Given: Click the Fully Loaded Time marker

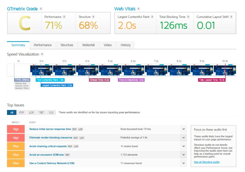Looking at the screenshot, I should pos(212,80).
